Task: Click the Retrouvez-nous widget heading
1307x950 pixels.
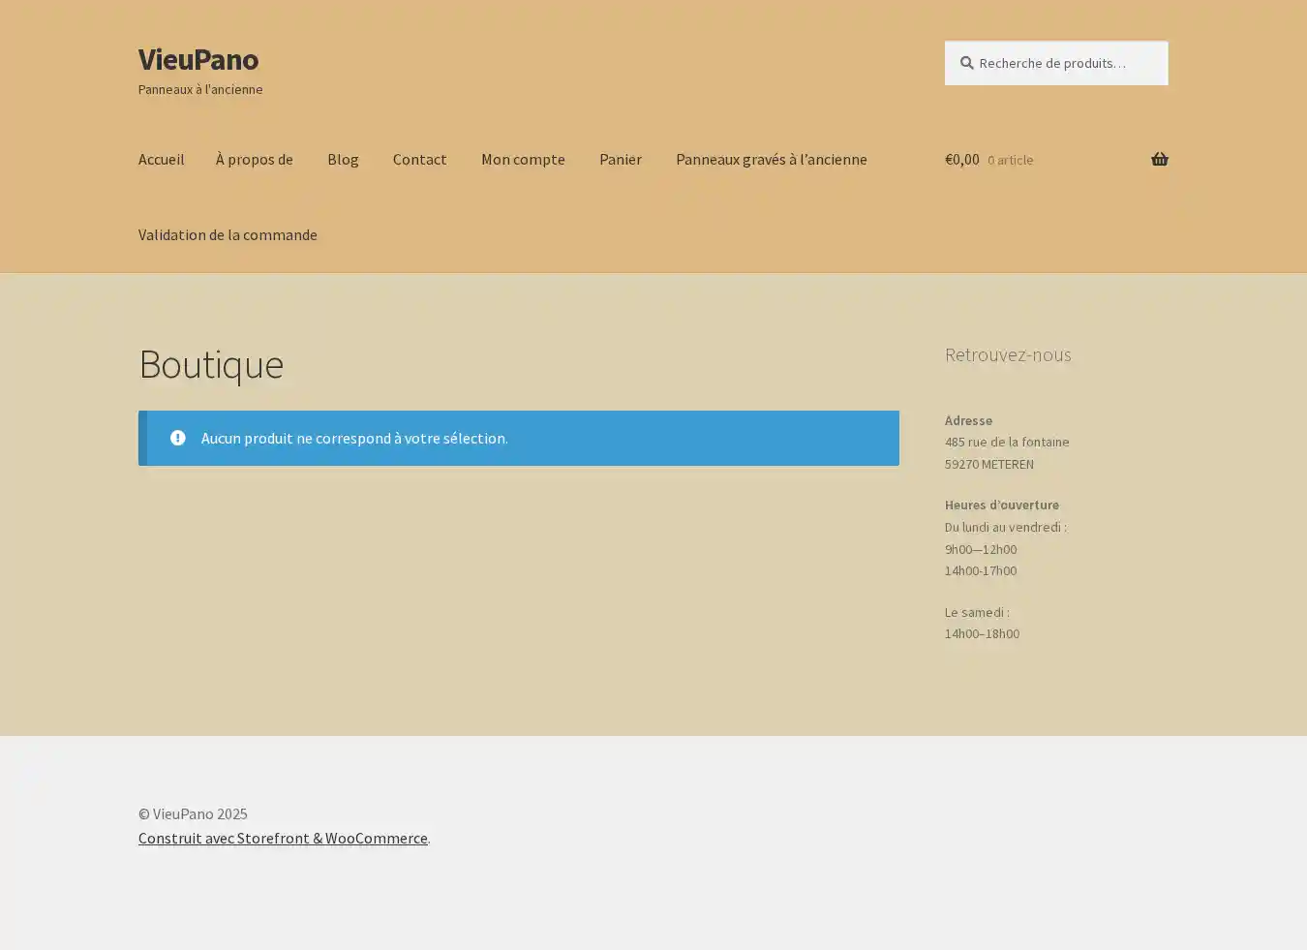Action: tap(1007, 354)
